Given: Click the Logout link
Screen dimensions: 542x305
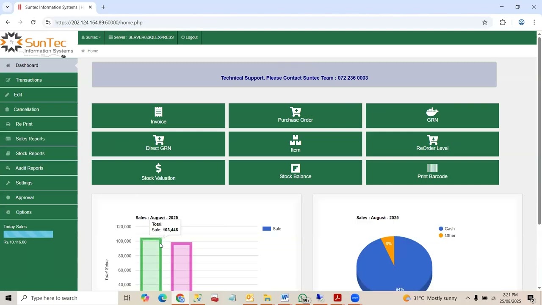Looking at the screenshot, I should point(189,37).
